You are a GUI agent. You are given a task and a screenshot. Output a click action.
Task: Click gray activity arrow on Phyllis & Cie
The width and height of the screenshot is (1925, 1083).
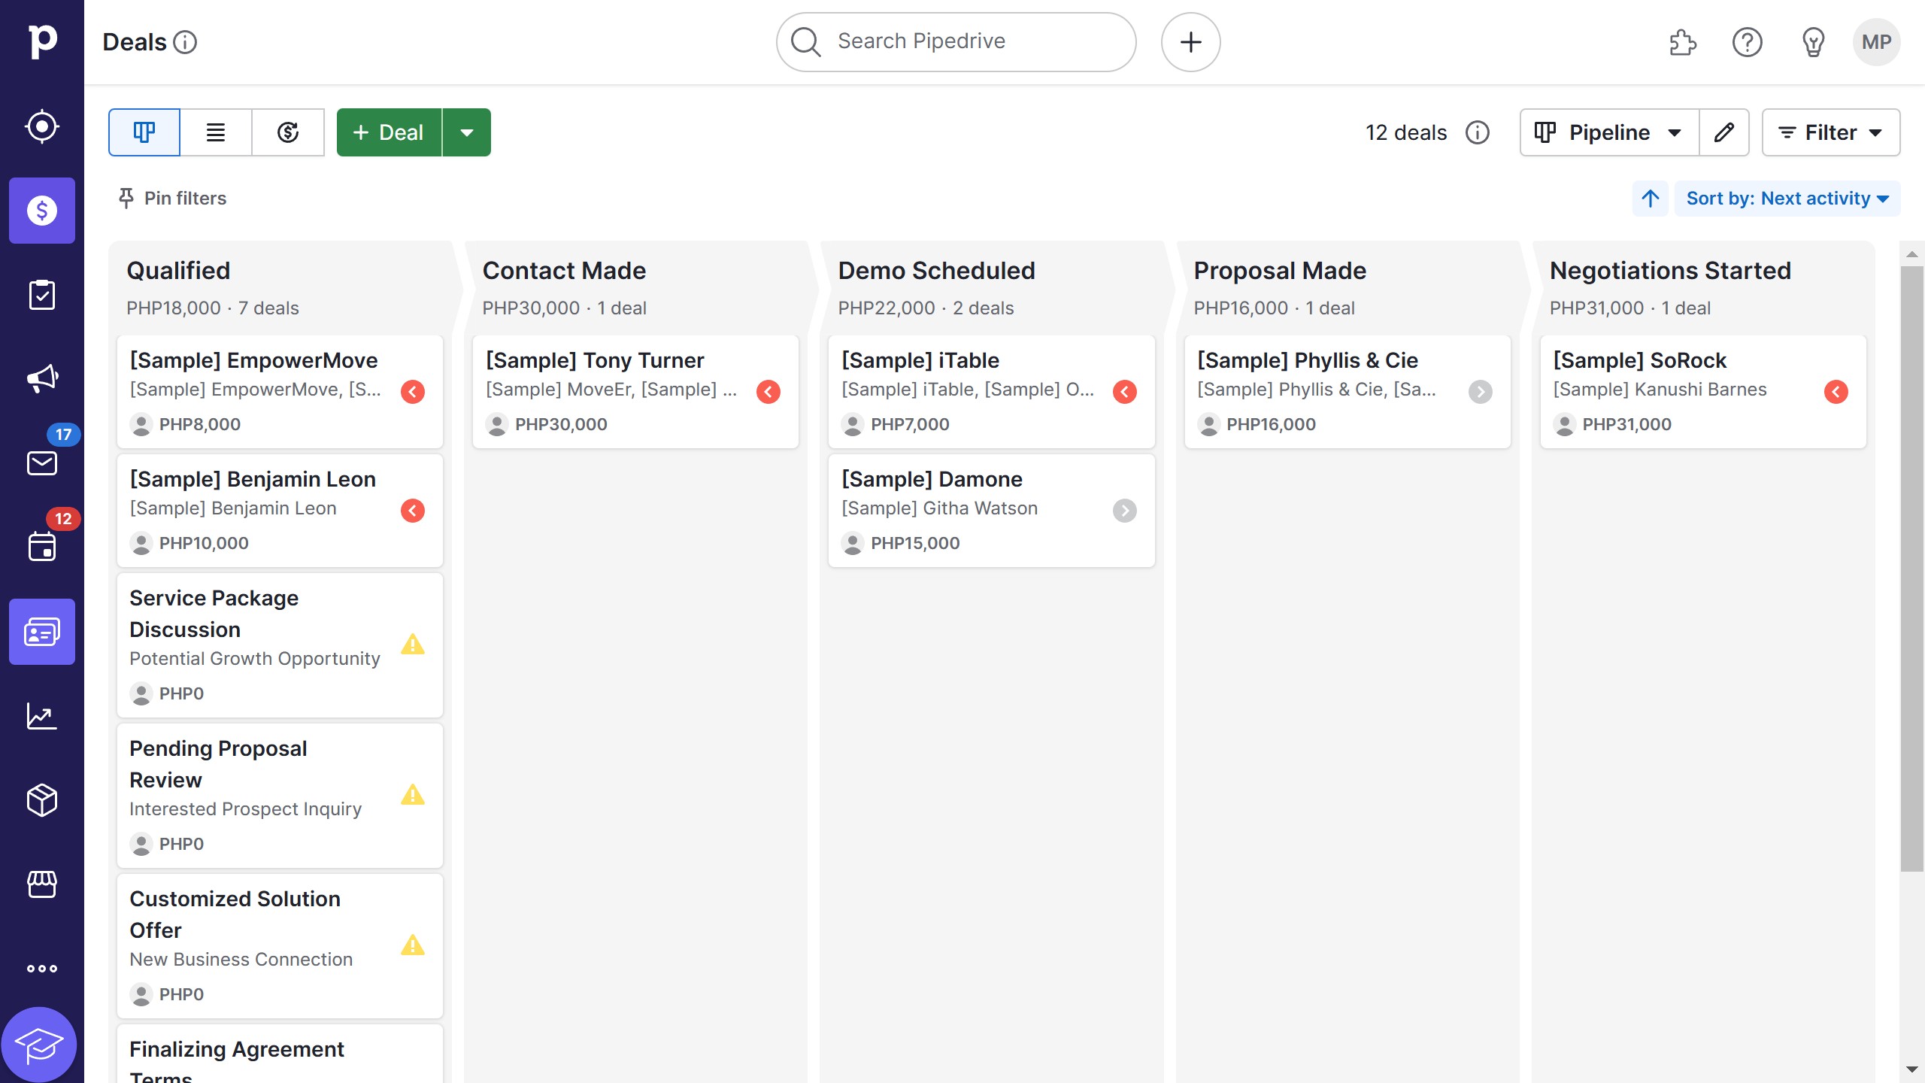pyautogui.click(x=1481, y=392)
